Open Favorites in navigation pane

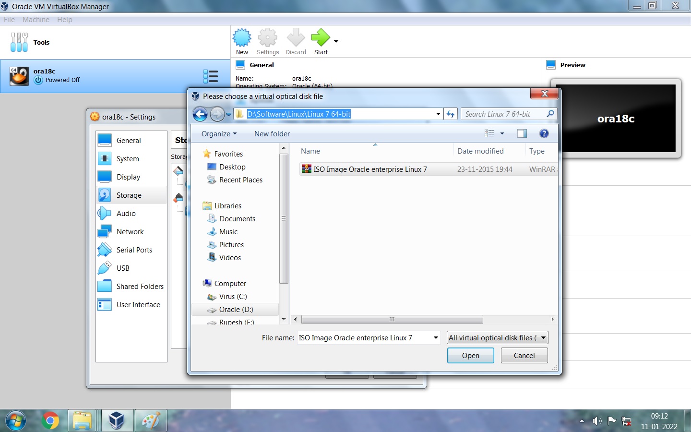click(x=228, y=154)
